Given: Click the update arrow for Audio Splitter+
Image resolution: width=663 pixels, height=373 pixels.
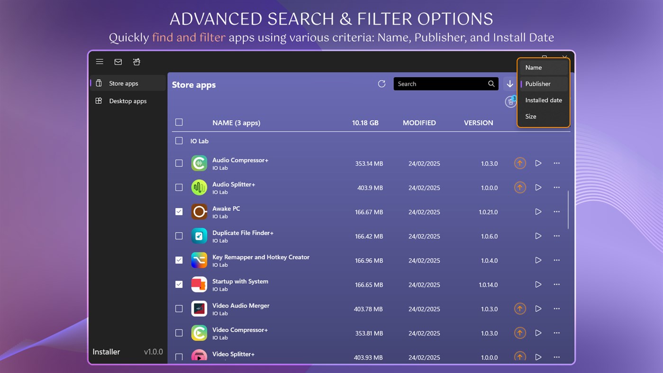Looking at the screenshot, I should [x=520, y=187].
